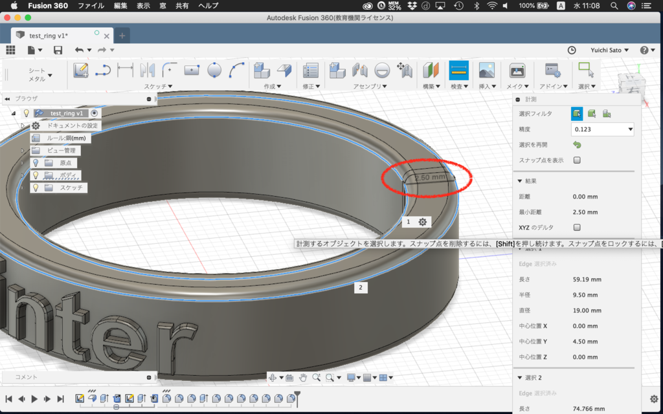Select the Arc sketch tool
Viewport: 663px width, 414px height.
(237, 70)
